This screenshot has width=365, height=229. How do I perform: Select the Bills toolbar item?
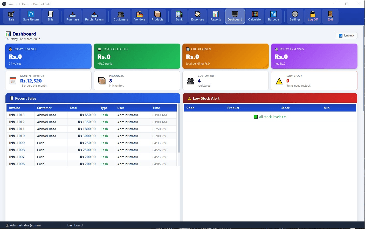pos(51,16)
